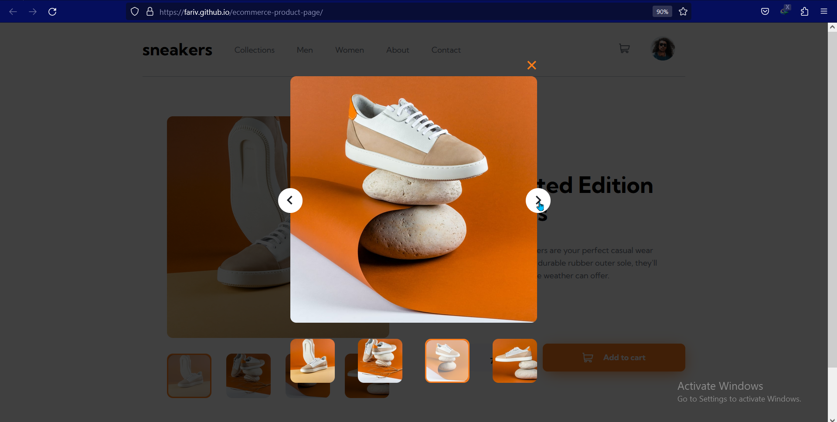Screen dimensions: 837x422
Task: Open the About nav link
Action: [398, 51]
